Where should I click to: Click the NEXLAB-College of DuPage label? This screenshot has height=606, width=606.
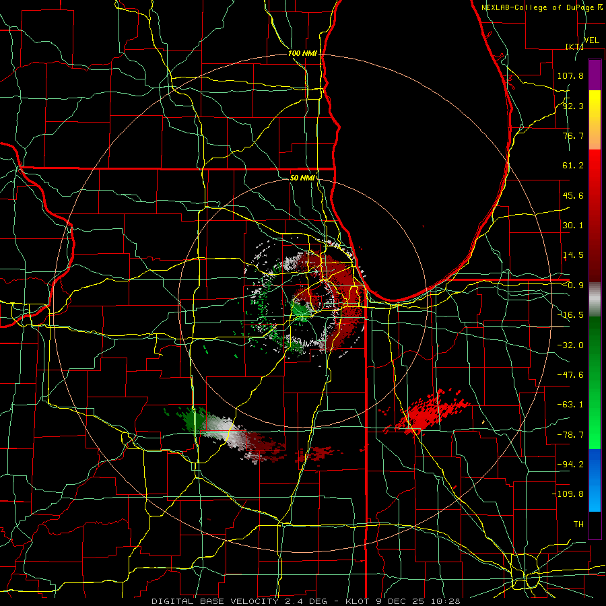tap(537, 7)
